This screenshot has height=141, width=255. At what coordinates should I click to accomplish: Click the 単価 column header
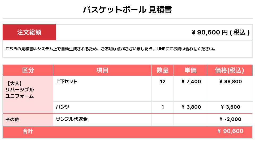click(x=191, y=70)
